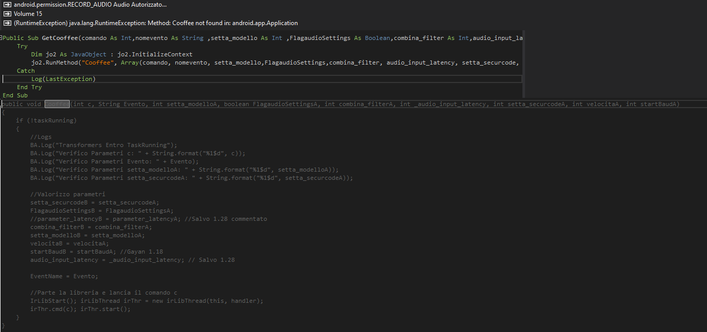
Task: Click 'EventName = Evento;' line
Action: [x=64, y=276]
